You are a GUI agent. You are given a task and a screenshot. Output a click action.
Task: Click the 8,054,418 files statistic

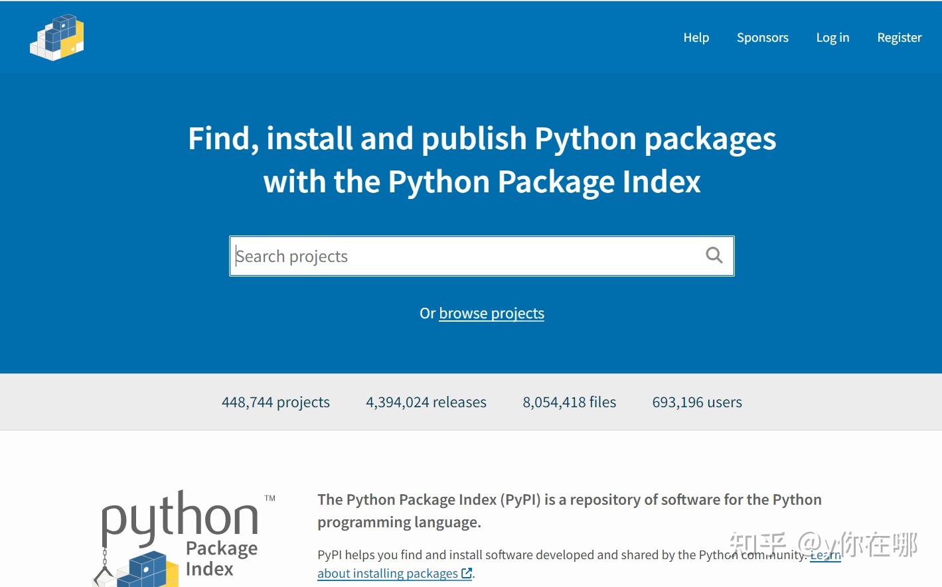pyautogui.click(x=570, y=402)
